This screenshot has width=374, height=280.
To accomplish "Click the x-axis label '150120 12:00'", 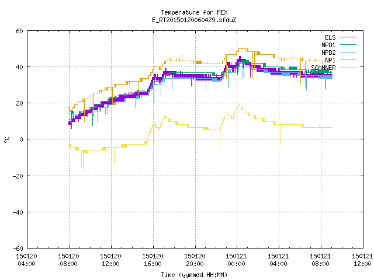I will click(x=110, y=260).
